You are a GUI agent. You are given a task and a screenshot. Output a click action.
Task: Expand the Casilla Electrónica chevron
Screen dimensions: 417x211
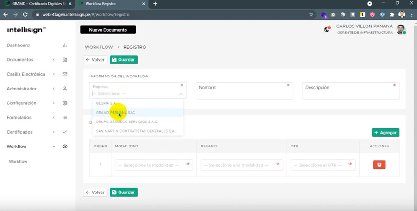pos(54,74)
